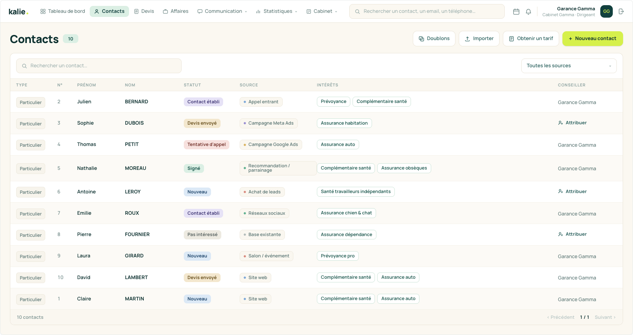This screenshot has width=633, height=335.
Task: Click the assign-user icon in the Antoine LEROY row
Action: [x=561, y=192]
